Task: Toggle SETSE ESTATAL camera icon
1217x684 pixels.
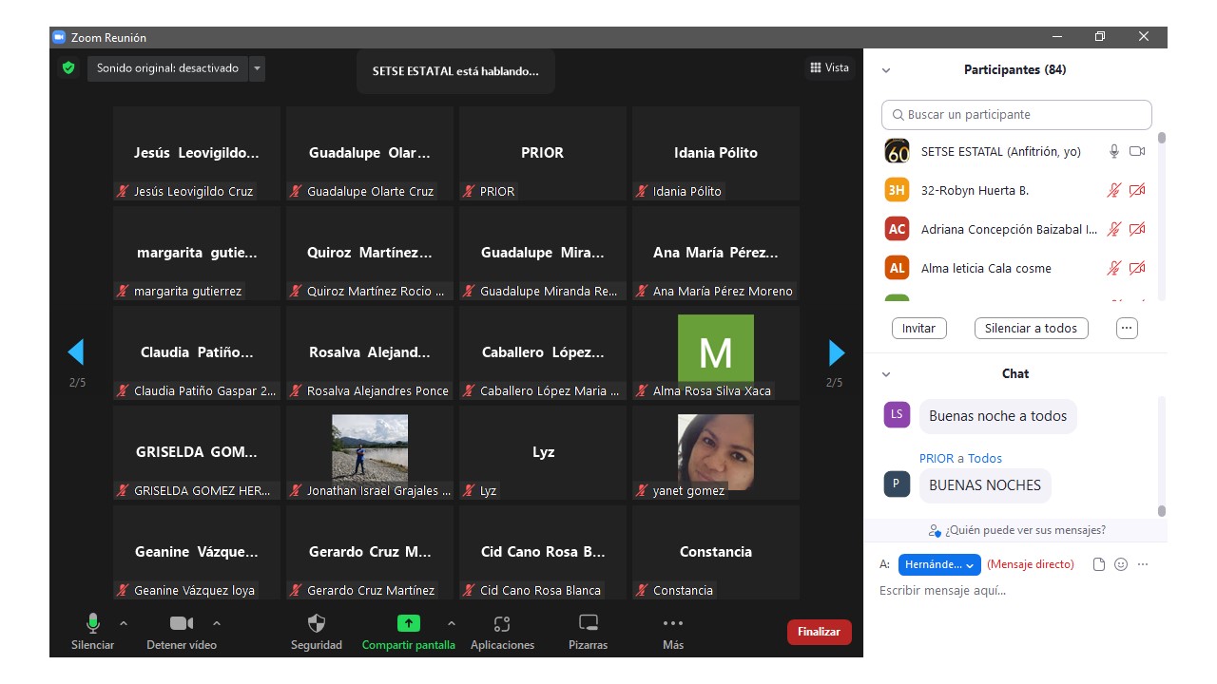Action: [x=1137, y=151]
